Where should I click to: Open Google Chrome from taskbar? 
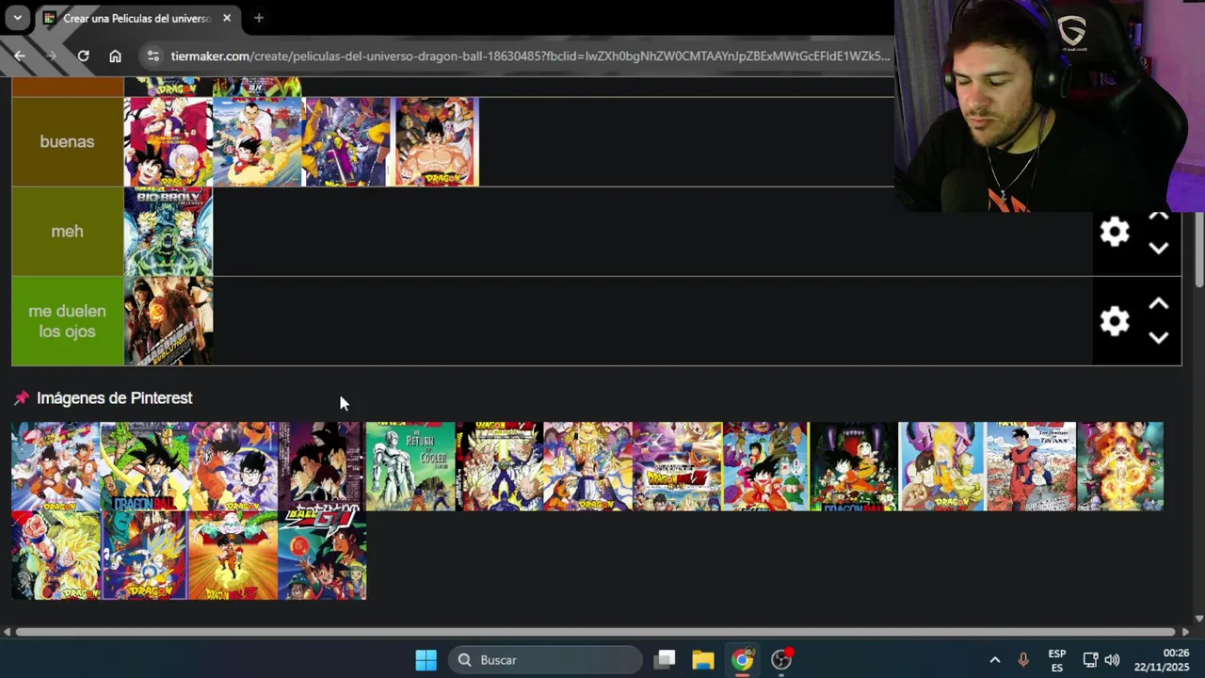point(743,660)
